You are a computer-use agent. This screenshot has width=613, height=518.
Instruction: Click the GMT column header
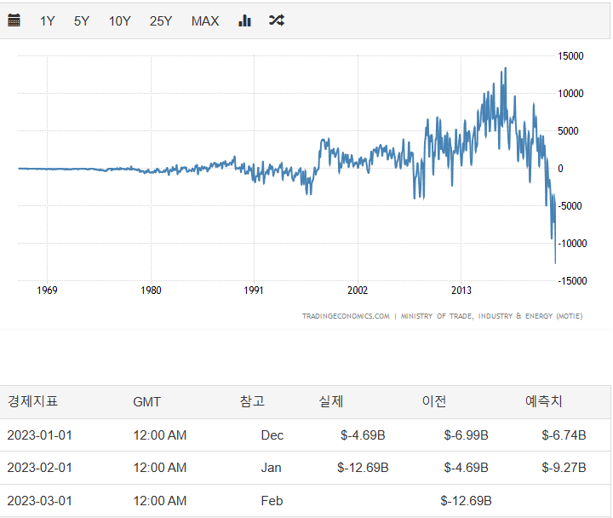(x=146, y=402)
